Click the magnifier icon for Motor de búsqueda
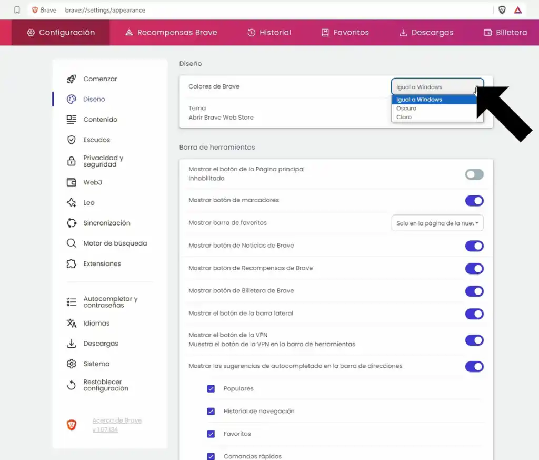Viewport: 539px width, 460px height. tap(71, 243)
